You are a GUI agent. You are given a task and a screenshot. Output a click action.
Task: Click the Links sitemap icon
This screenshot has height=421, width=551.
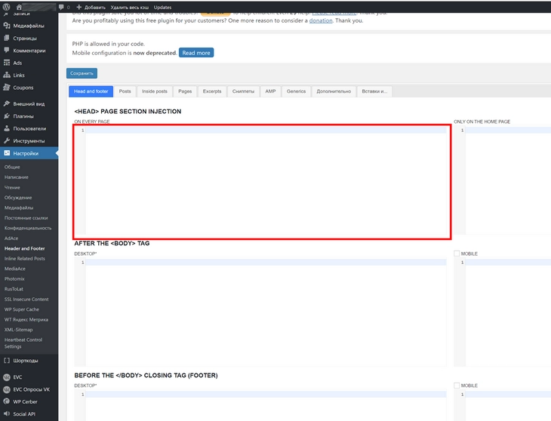[x=6, y=75]
